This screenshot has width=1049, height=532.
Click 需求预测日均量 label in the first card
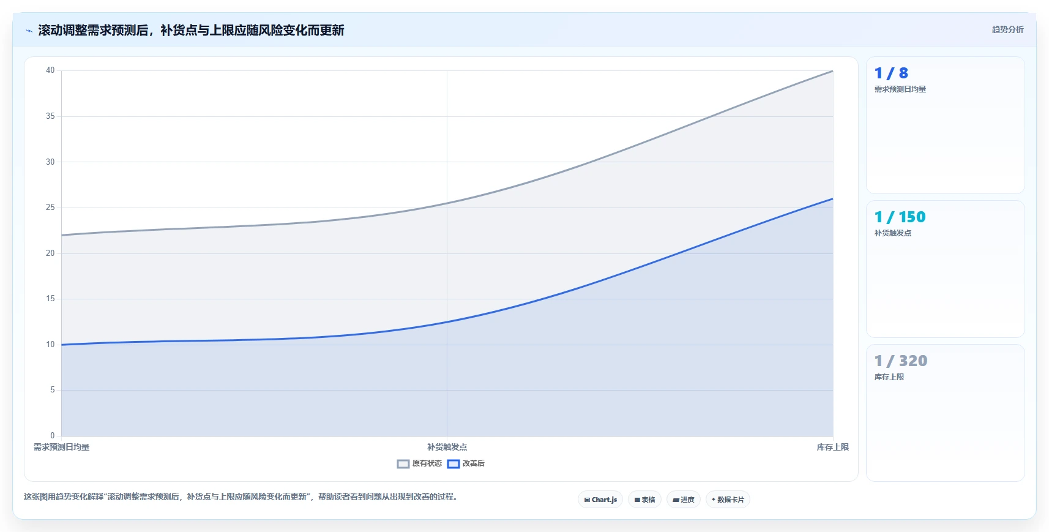[900, 89]
